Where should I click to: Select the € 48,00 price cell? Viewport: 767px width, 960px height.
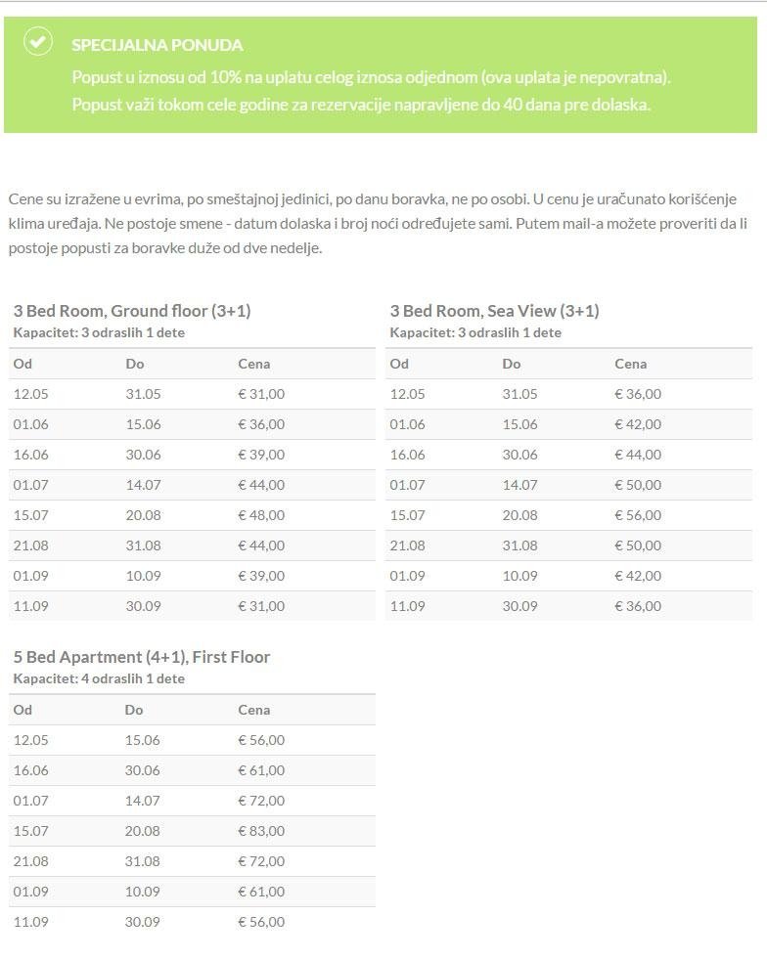point(261,515)
